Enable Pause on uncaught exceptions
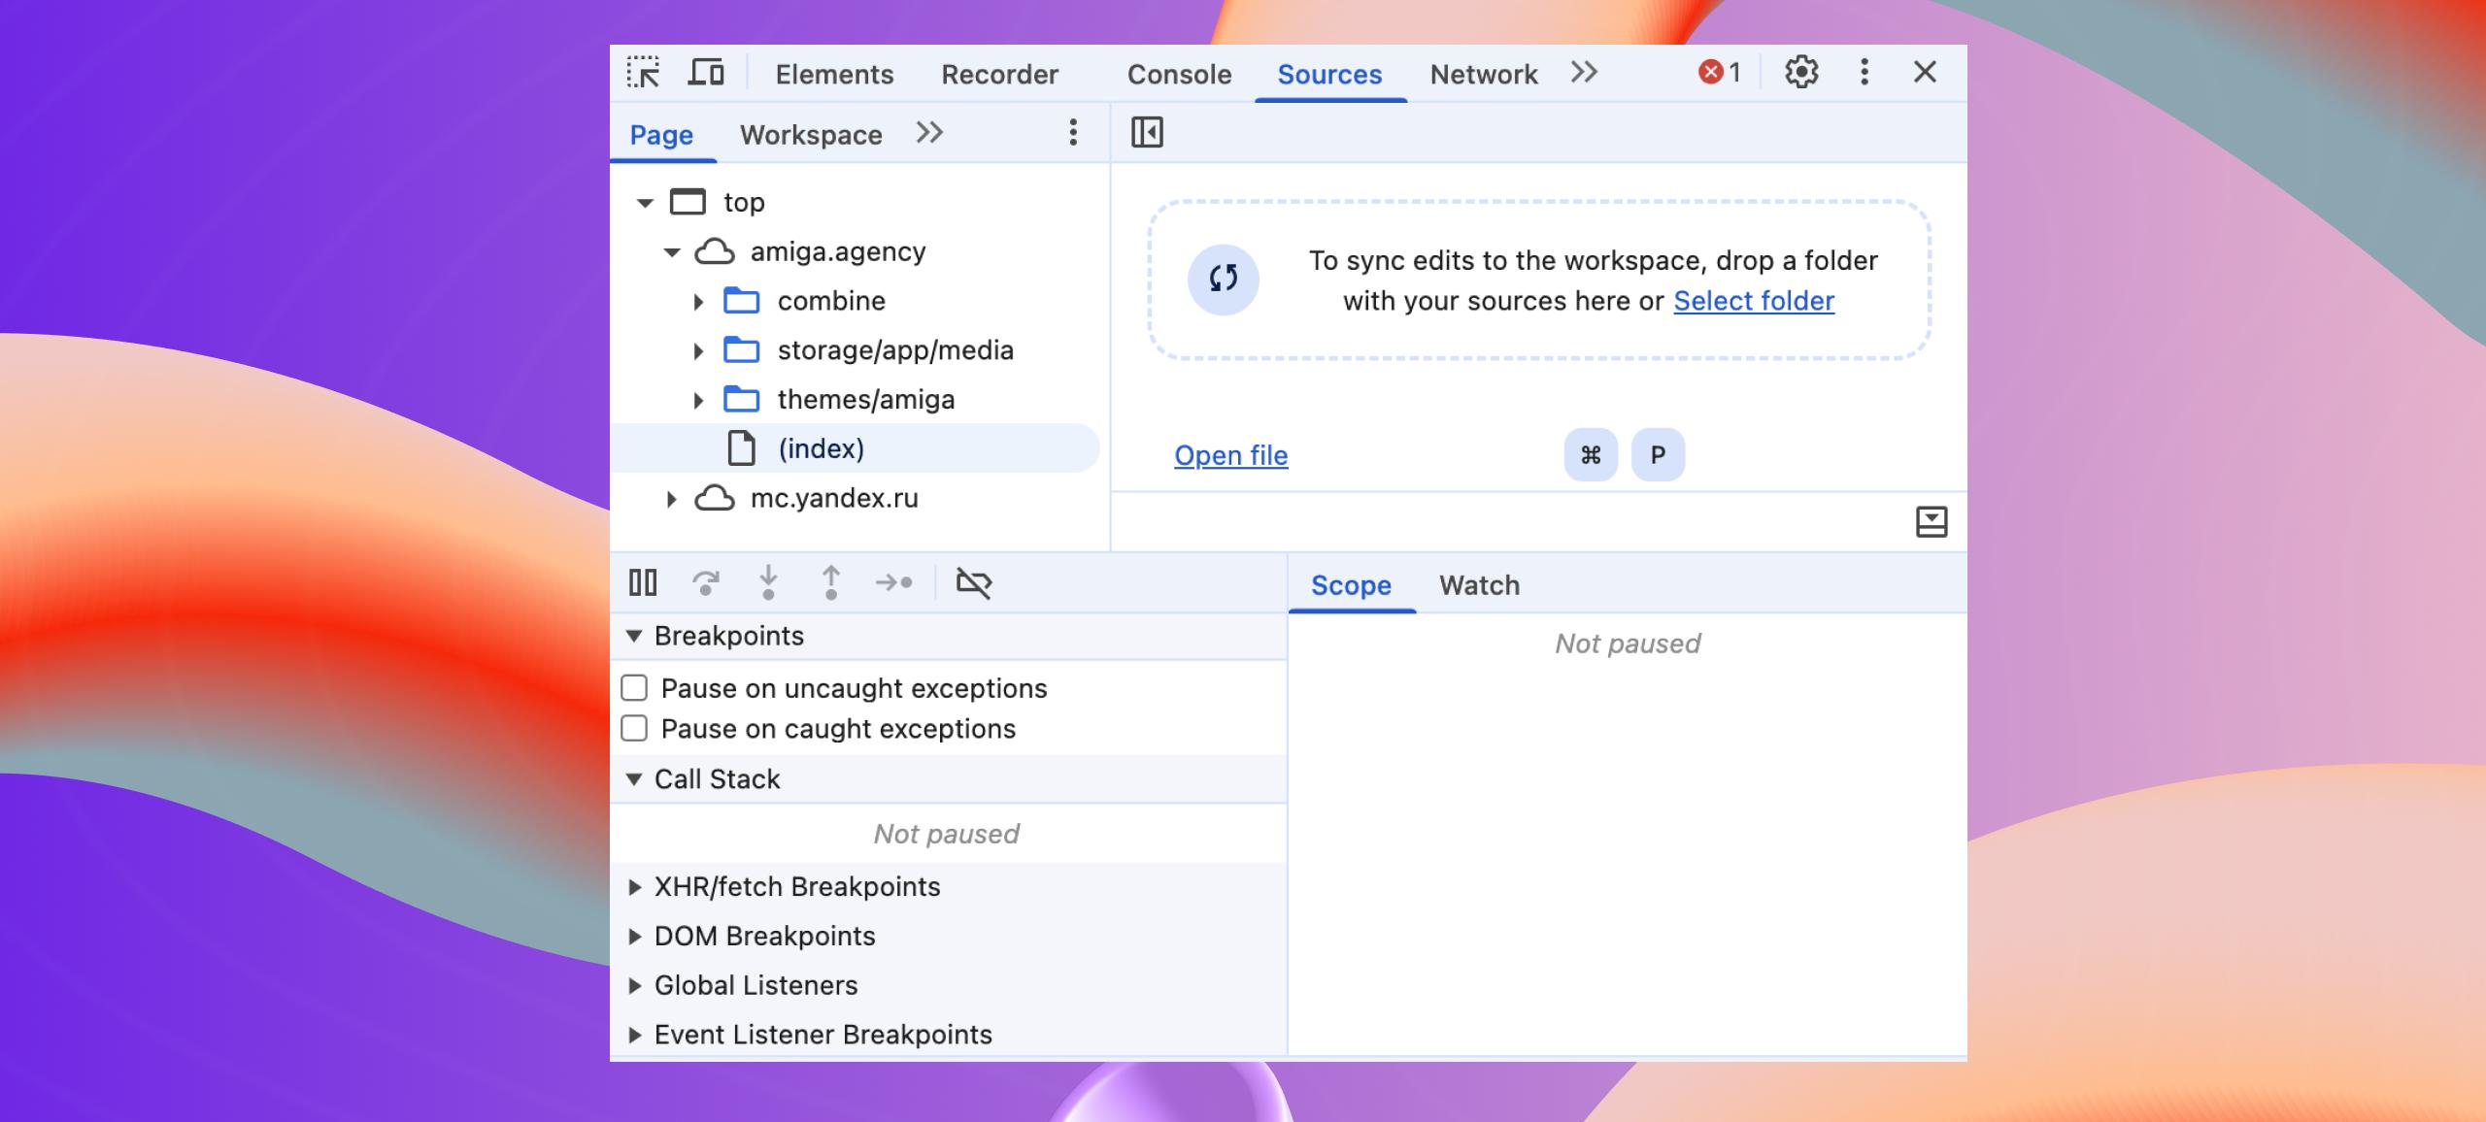This screenshot has height=1122, width=2486. [x=634, y=688]
